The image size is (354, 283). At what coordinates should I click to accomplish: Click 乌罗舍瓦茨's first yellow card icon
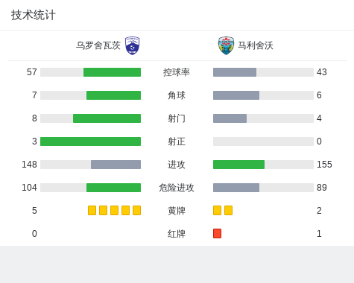92,211
